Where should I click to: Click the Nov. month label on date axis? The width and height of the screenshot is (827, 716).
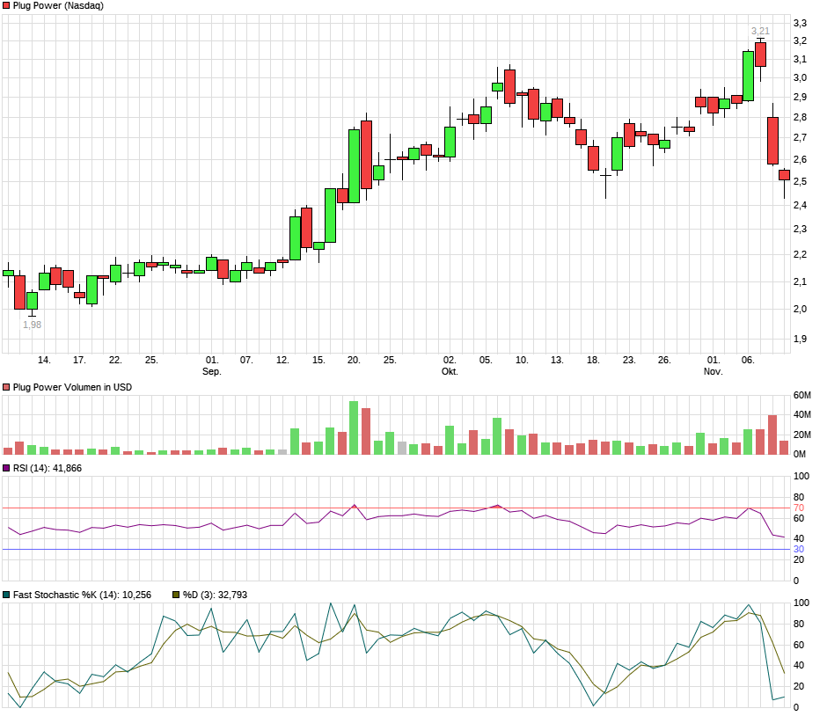click(714, 371)
